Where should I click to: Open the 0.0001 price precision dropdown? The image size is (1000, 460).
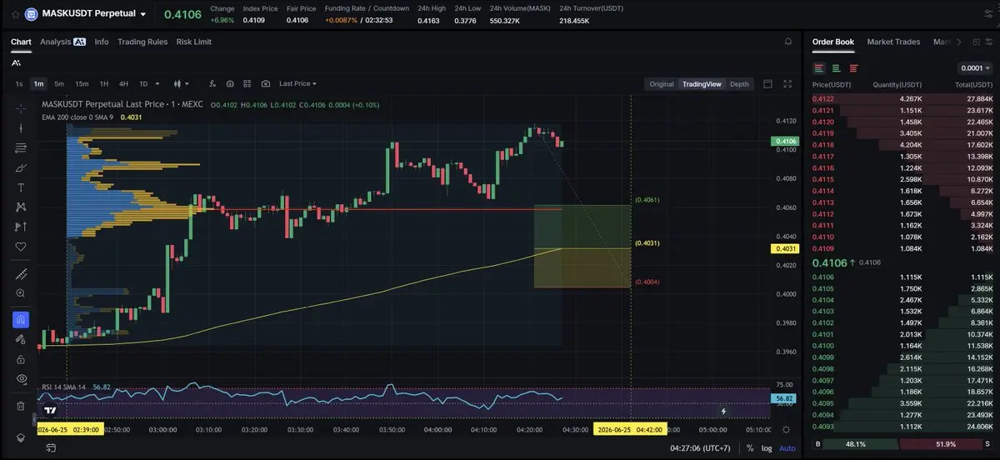[x=975, y=68]
